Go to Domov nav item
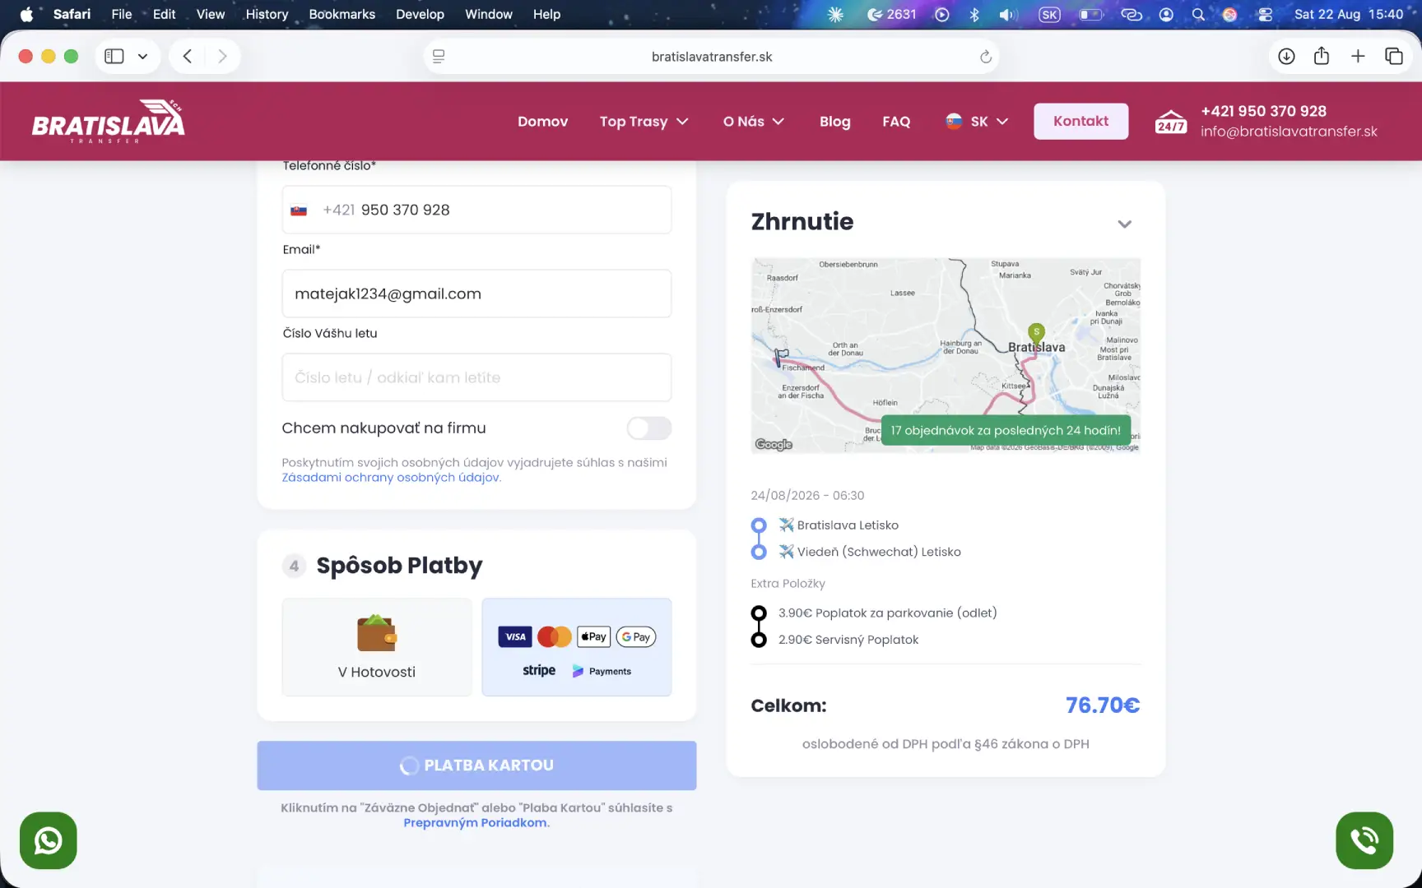 click(x=543, y=122)
